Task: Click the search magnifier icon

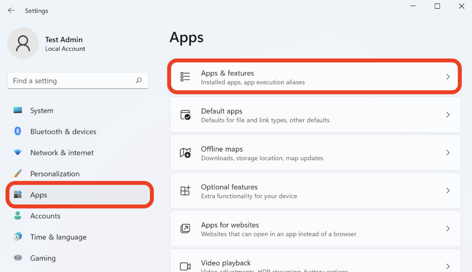Action: [139, 80]
